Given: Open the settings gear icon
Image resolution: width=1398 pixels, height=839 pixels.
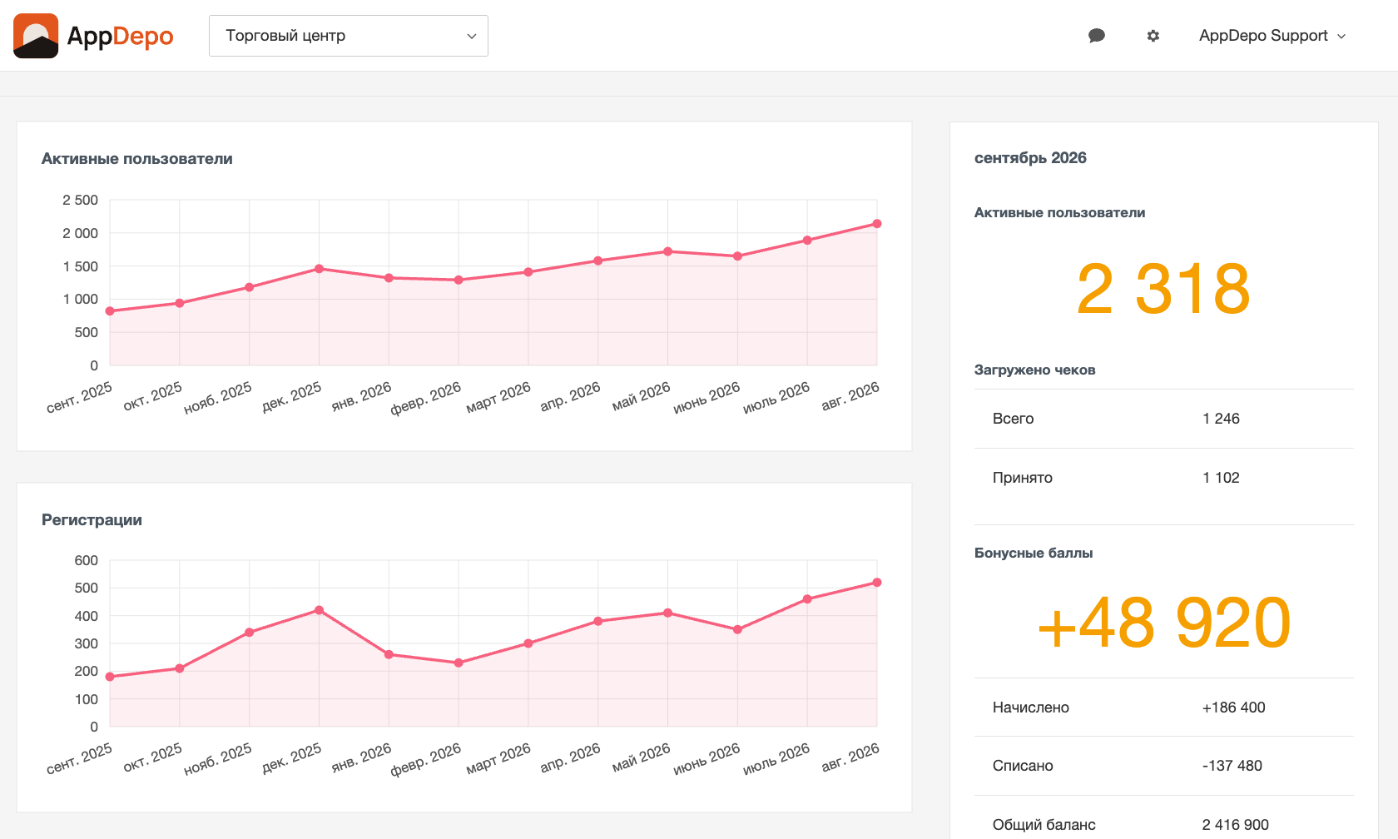Looking at the screenshot, I should coord(1153,36).
